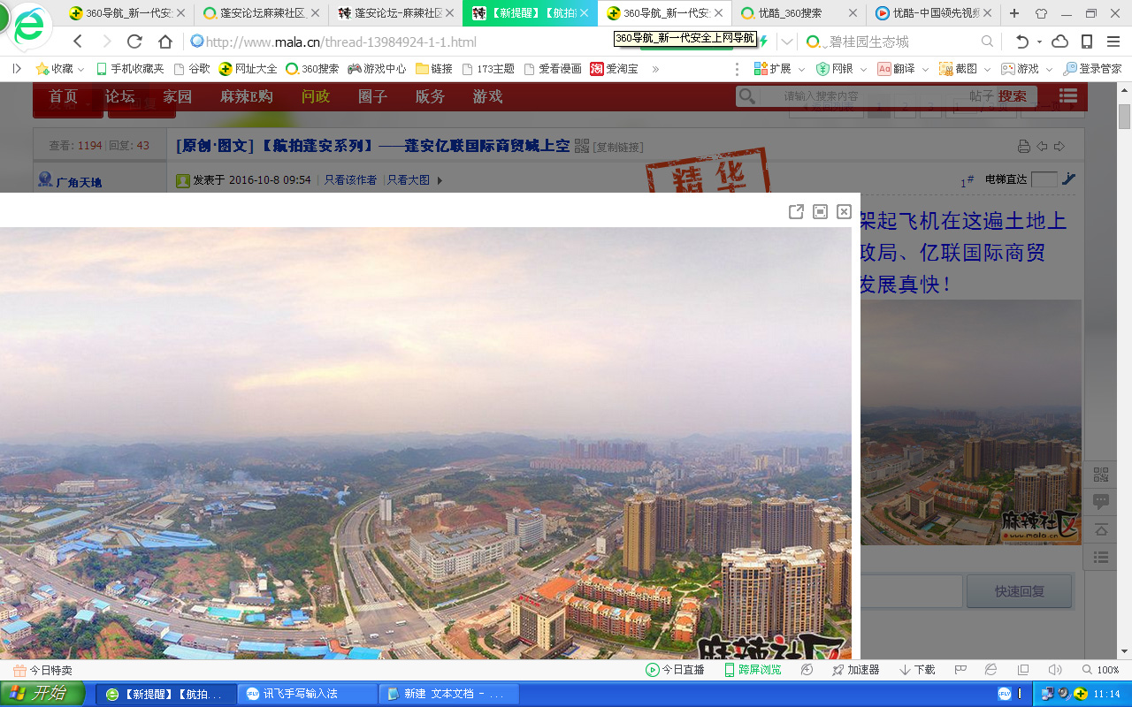The height and width of the screenshot is (707, 1132).
Task: Open the 扩展 extensions dropdown
Action: coord(801,69)
